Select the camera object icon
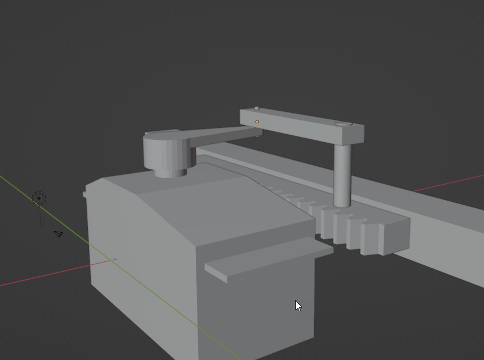This screenshot has height=360, width=484. pyautogui.click(x=58, y=233)
